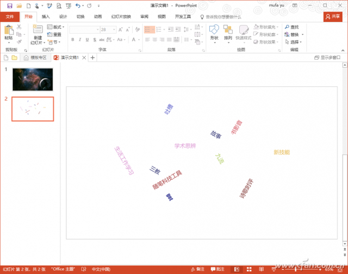This screenshot has height=274, width=348.
Task: Open the template zone document tab
Action: [35, 58]
